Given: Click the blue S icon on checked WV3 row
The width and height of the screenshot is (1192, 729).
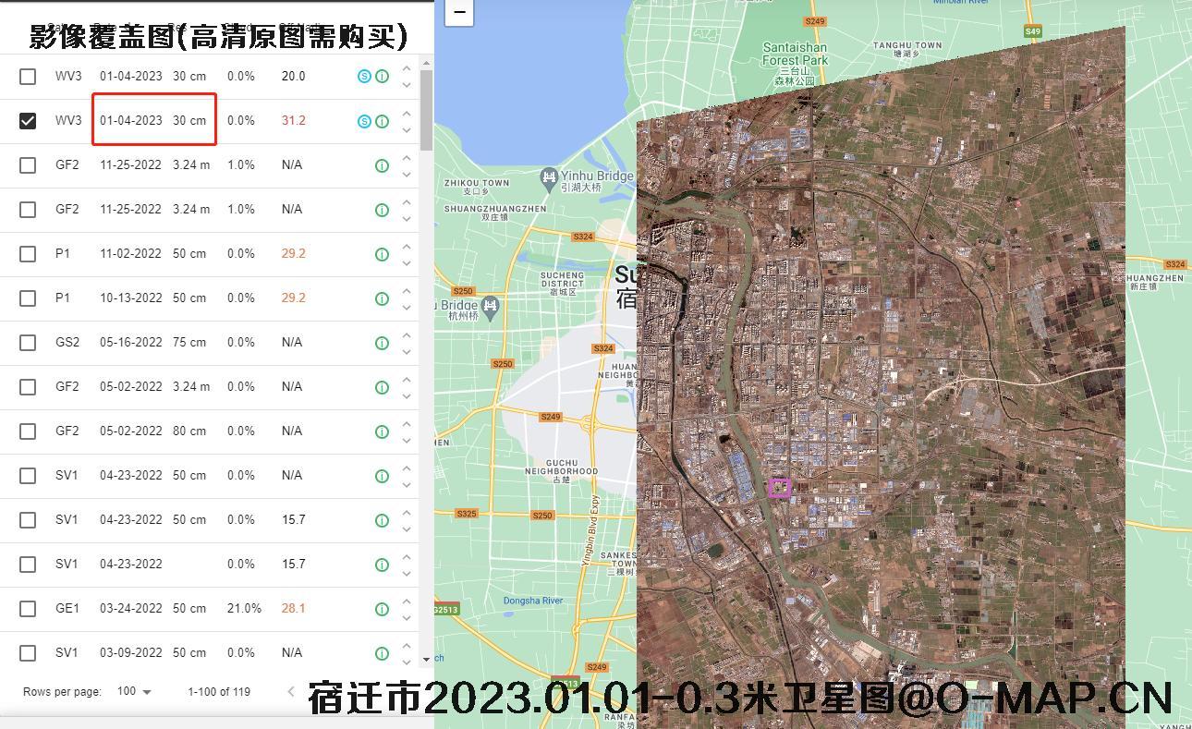Looking at the screenshot, I should coord(364,121).
